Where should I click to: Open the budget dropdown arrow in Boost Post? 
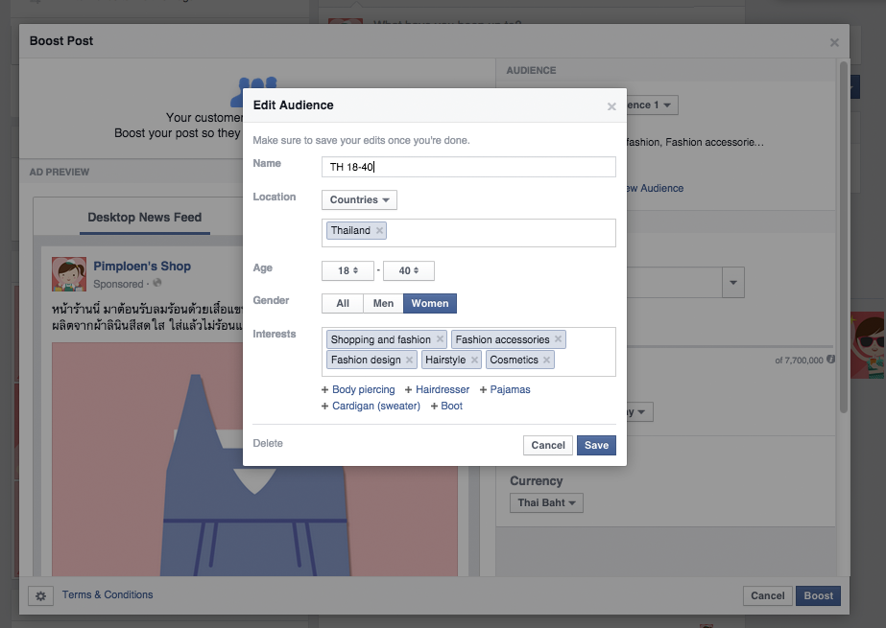[732, 282]
